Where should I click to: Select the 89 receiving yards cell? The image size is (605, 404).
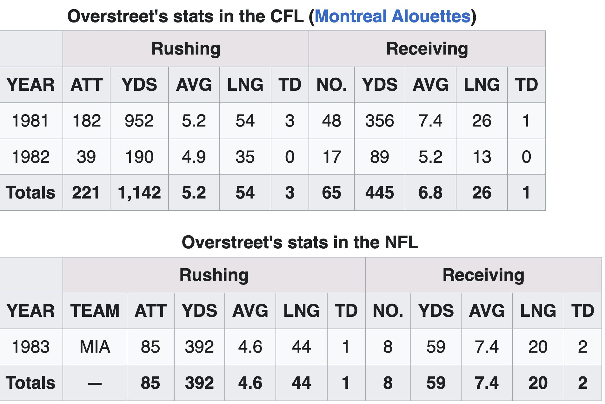tap(379, 157)
